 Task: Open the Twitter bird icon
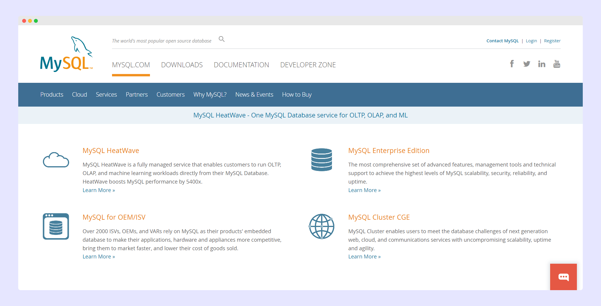(x=527, y=64)
